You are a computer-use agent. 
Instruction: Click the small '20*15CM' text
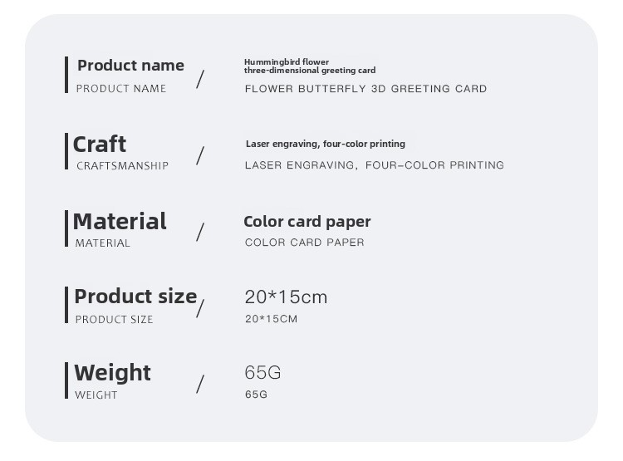(x=271, y=319)
